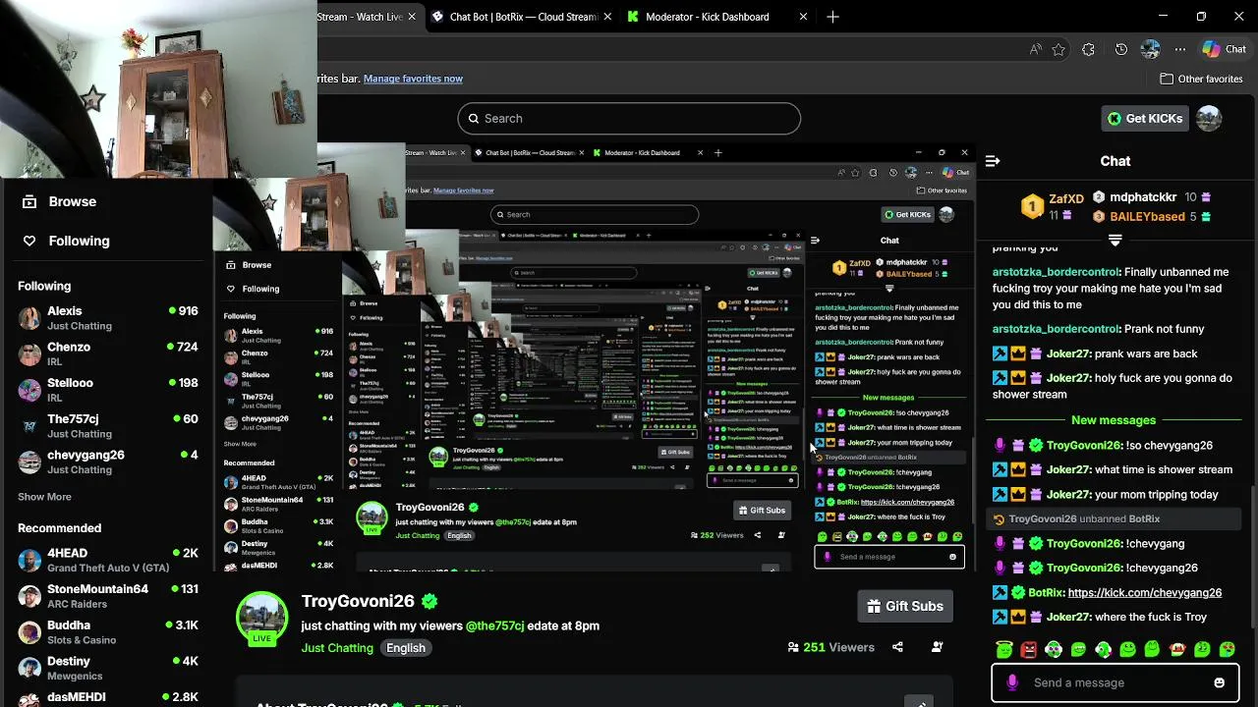Image resolution: width=1258 pixels, height=707 pixels.
Task: Click the Kick Search field
Action: click(x=629, y=118)
